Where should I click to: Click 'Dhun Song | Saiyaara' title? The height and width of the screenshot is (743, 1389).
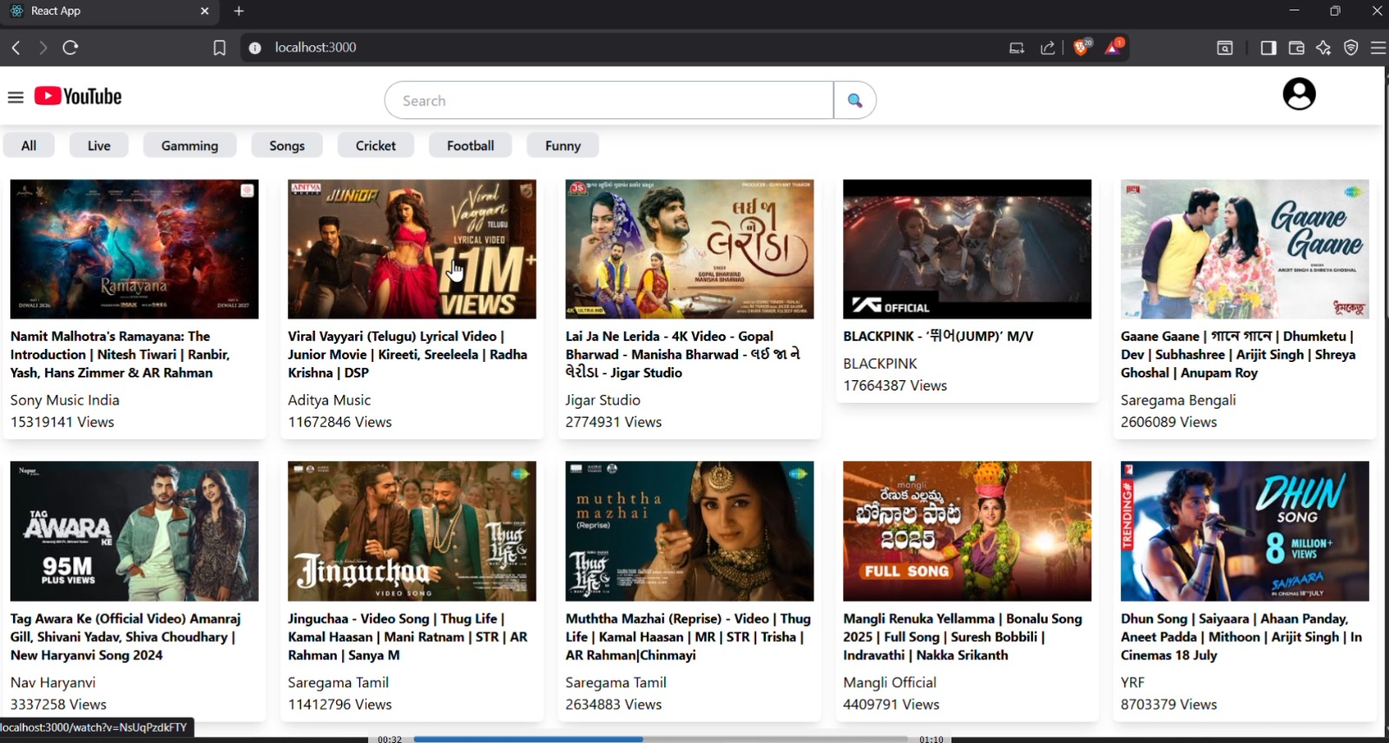[1241, 636]
